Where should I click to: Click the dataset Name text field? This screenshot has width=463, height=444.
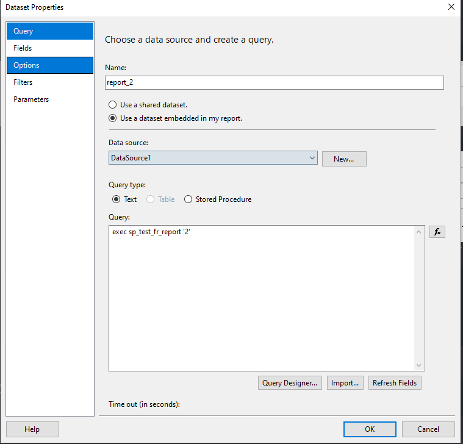(275, 83)
